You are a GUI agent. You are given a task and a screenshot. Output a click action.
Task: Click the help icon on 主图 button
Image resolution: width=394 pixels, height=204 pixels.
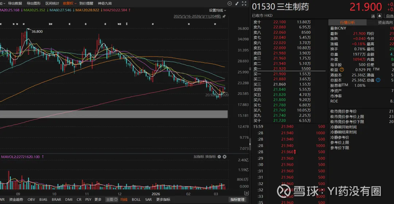tap(116, 200)
